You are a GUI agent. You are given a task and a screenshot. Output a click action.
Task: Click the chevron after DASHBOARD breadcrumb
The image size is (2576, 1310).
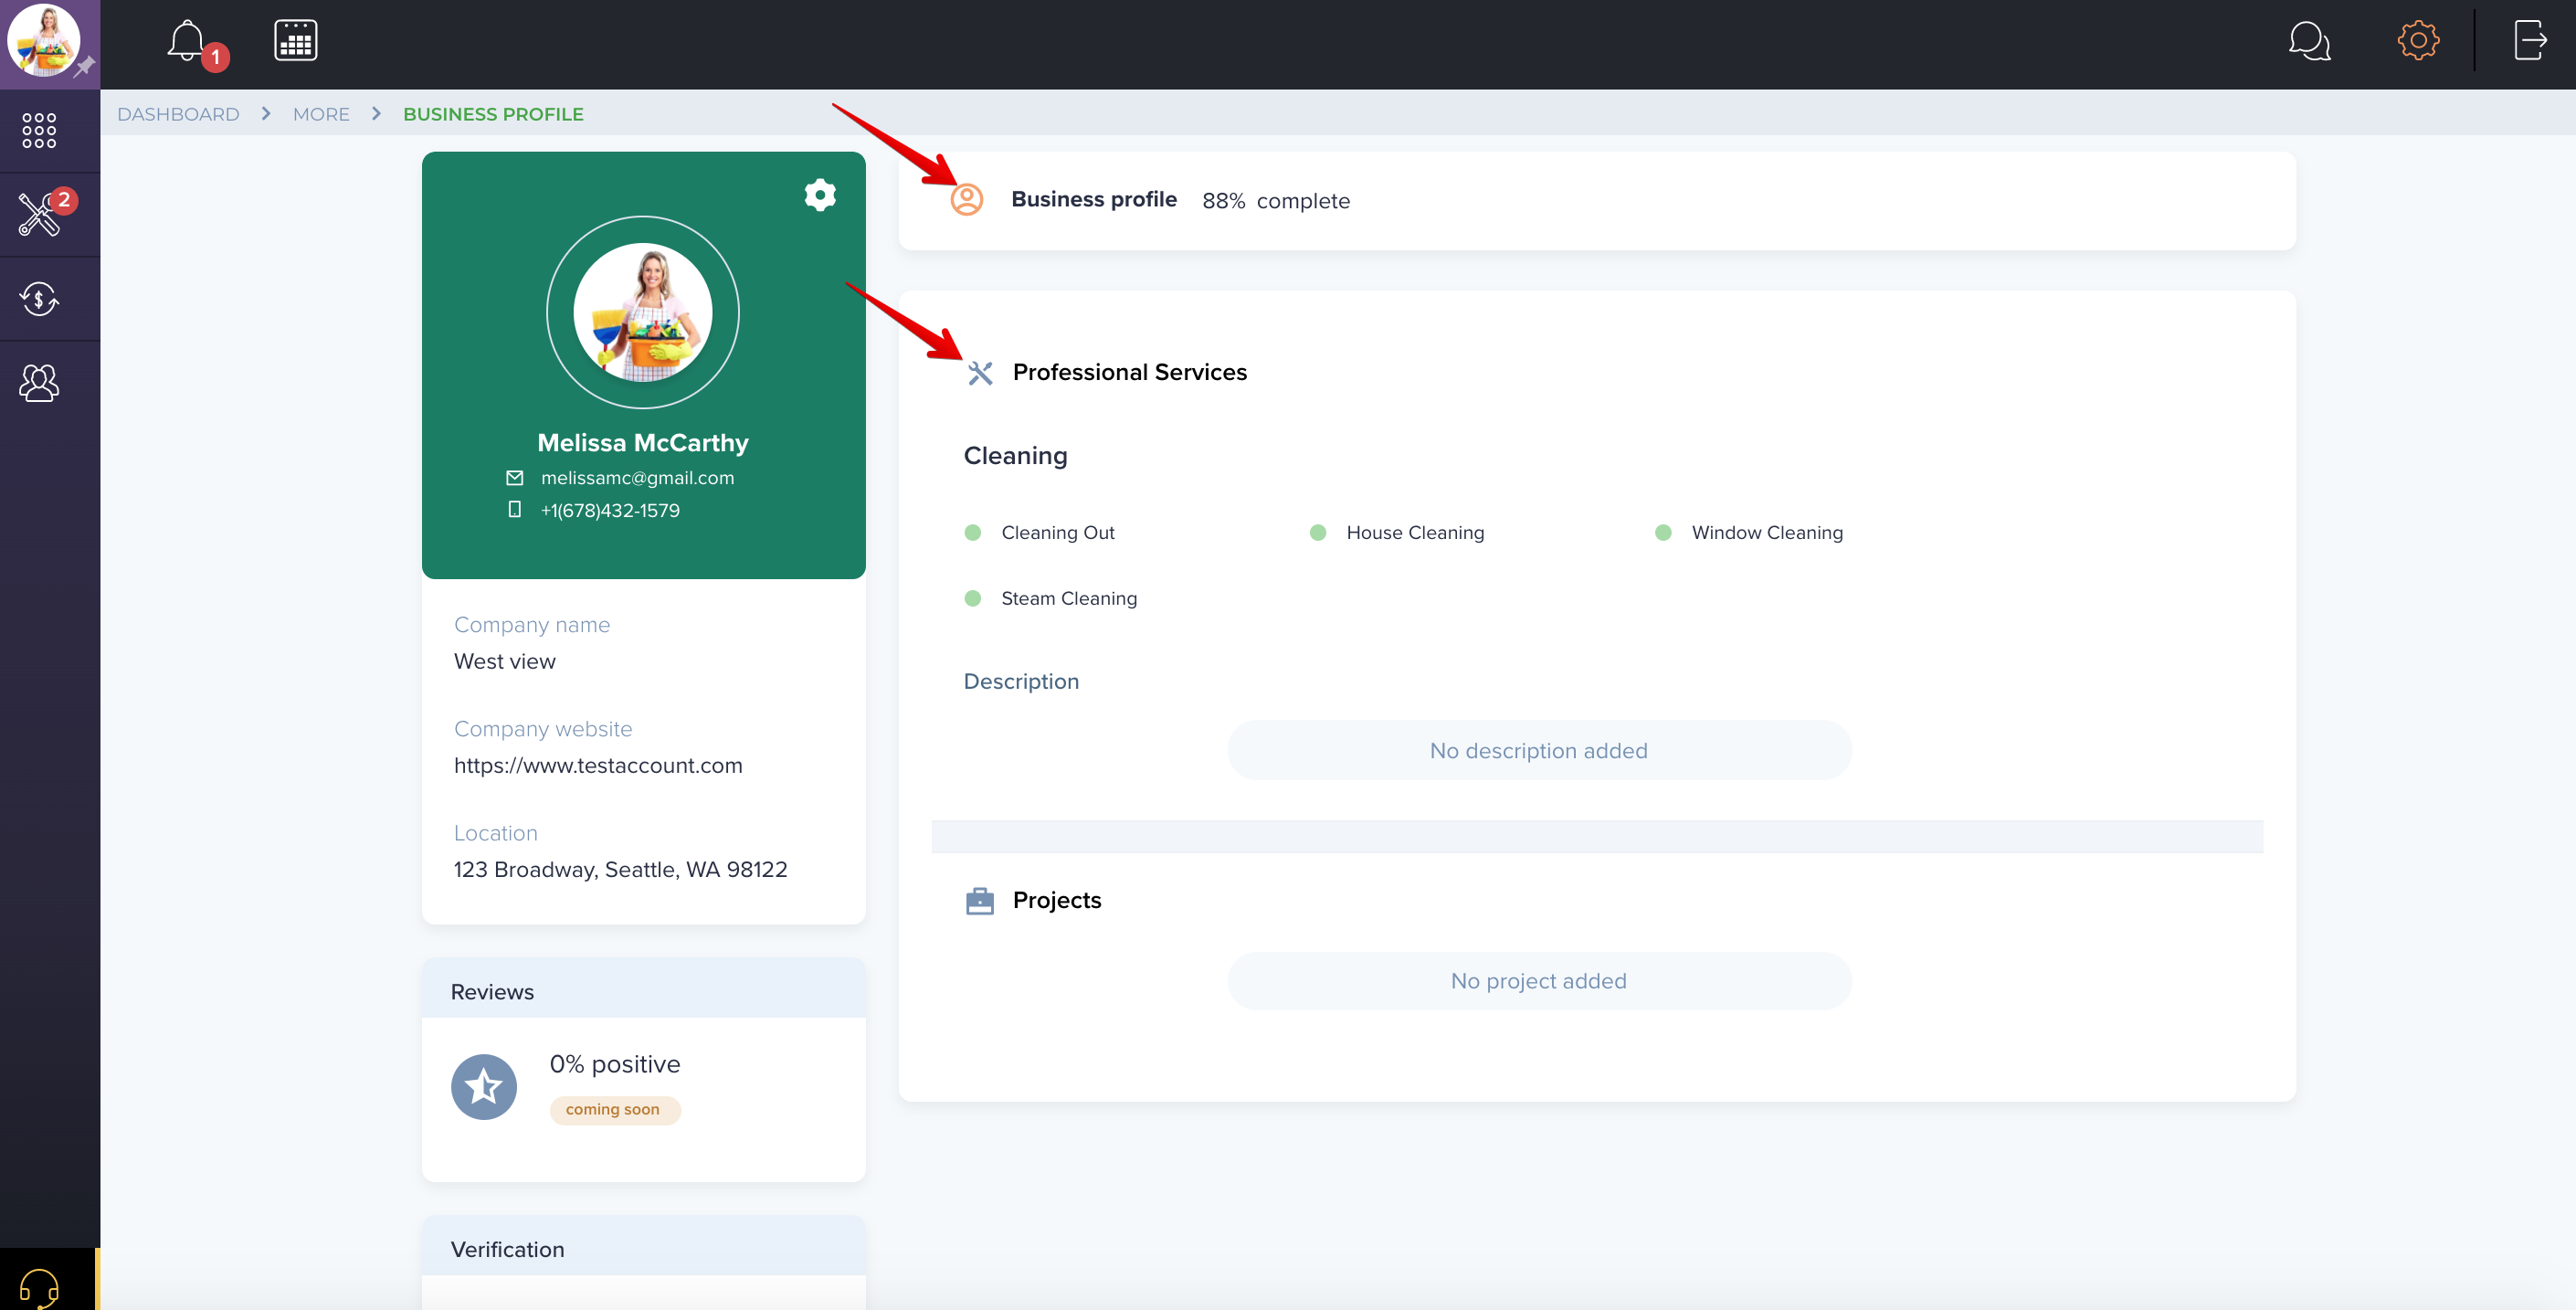click(266, 114)
